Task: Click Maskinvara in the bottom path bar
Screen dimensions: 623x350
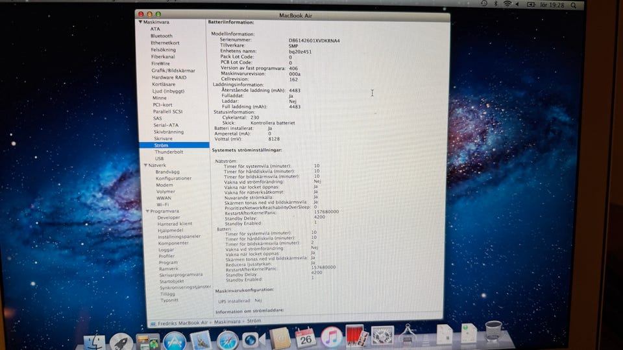Action: [227, 322]
